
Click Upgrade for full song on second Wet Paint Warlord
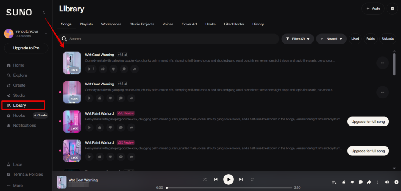pos(368,151)
